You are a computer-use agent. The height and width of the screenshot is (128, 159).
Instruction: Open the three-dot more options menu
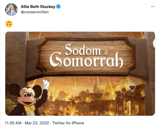[x=153, y=7]
